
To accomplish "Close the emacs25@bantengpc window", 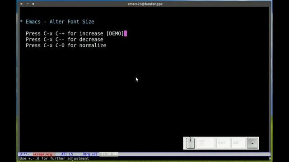I will coord(21,4).
